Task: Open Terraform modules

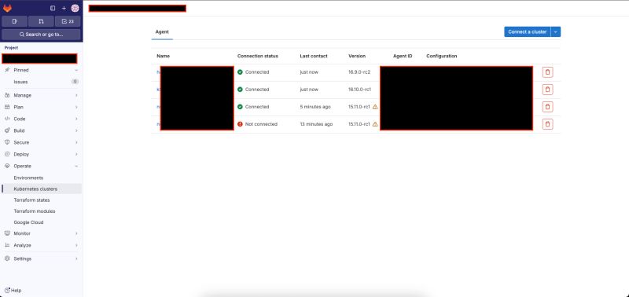Action: coord(41,211)
